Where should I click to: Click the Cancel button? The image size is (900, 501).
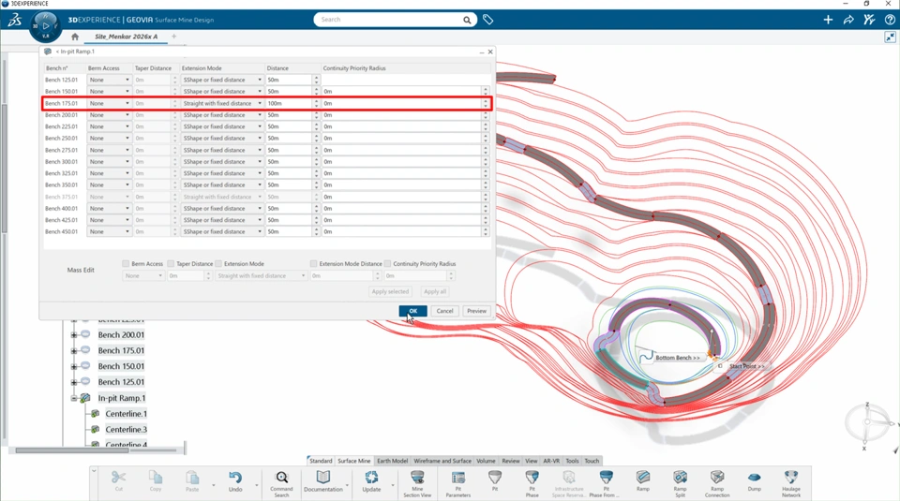(x=444, y=311)
